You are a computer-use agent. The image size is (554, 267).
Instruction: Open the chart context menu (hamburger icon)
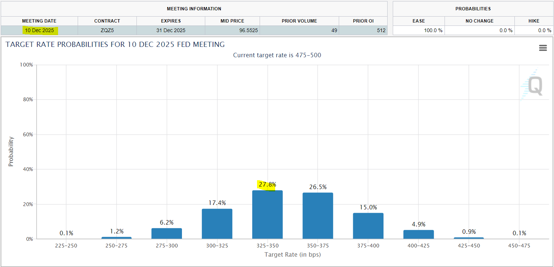[x=543, y=48]
